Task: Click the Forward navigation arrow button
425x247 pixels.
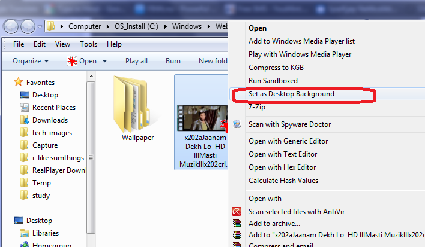Action: click(28, 26)
